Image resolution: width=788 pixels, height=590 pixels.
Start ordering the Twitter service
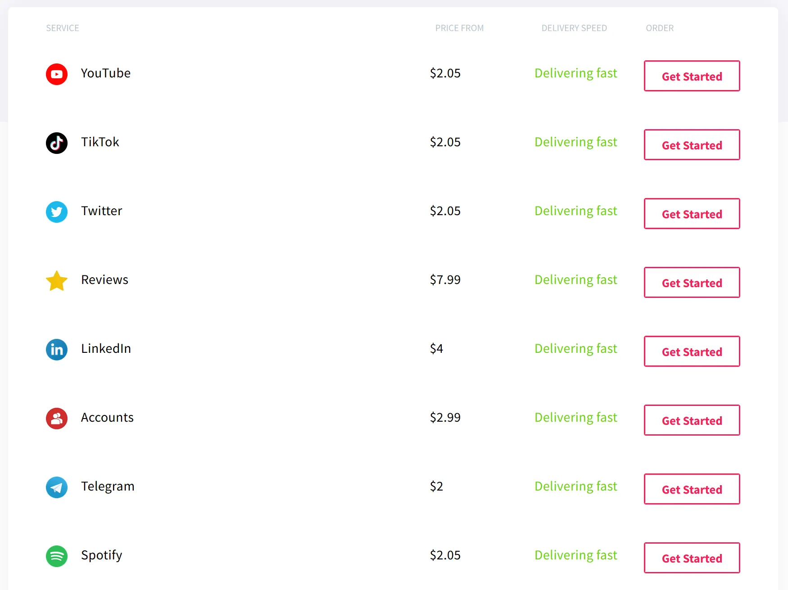coord(692,214)
